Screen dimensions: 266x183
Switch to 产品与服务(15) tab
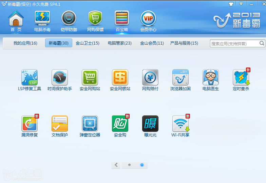184,43
